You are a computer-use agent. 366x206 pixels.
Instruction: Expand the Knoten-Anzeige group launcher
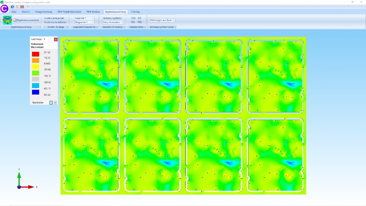pos(68,27)
